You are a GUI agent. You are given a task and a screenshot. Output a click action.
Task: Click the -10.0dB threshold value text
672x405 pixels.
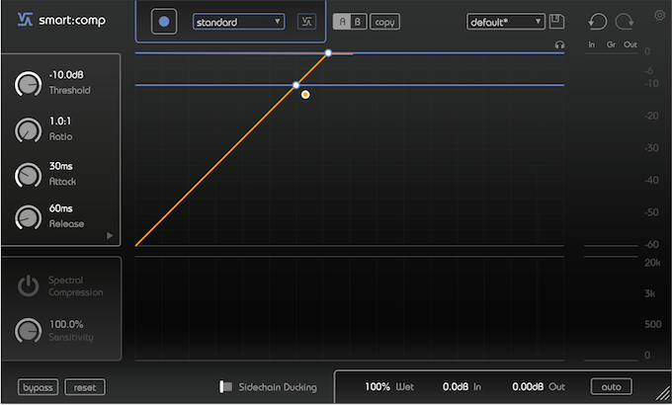click(x=66, y=74)
